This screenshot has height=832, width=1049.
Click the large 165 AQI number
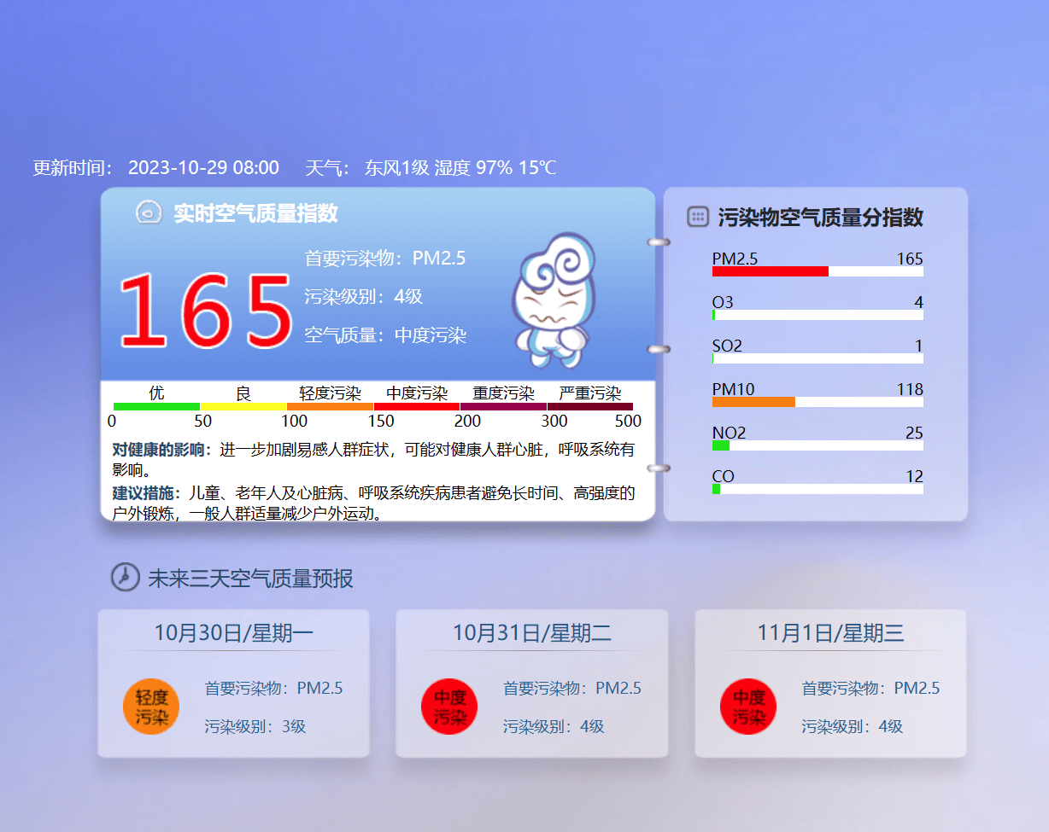205,311
